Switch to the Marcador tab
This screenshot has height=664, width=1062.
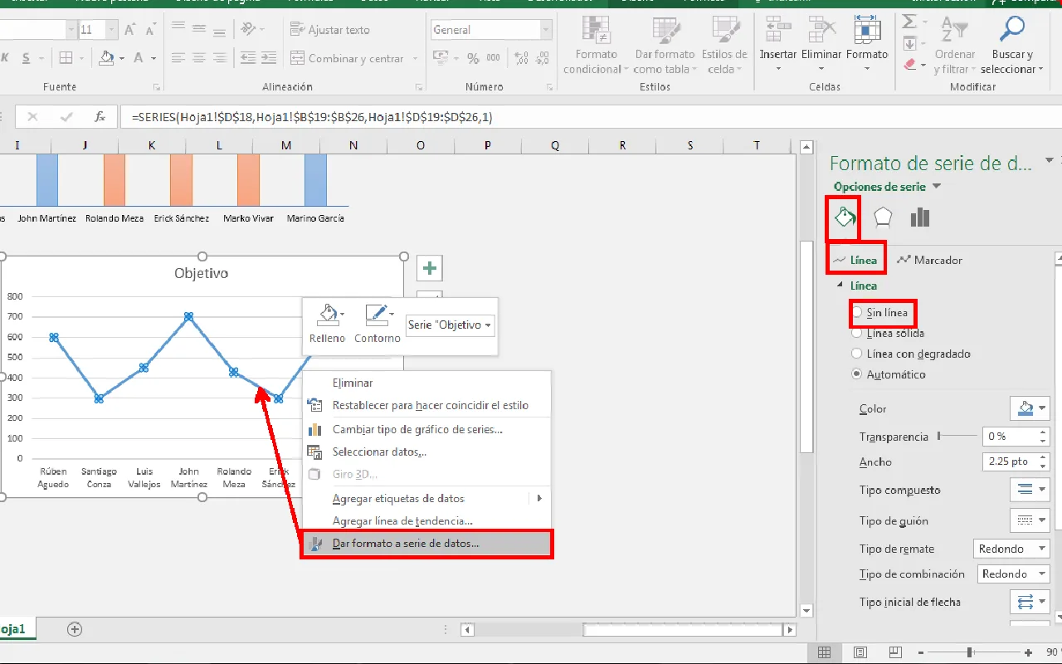point(929,260)
